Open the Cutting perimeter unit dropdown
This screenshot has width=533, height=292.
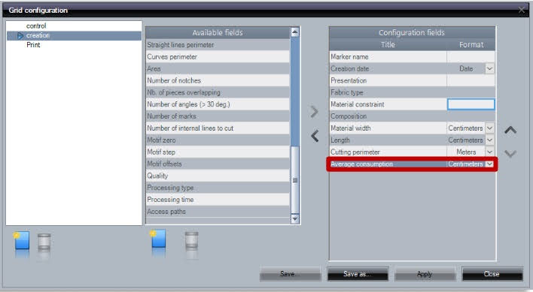[x=489, y=152]
